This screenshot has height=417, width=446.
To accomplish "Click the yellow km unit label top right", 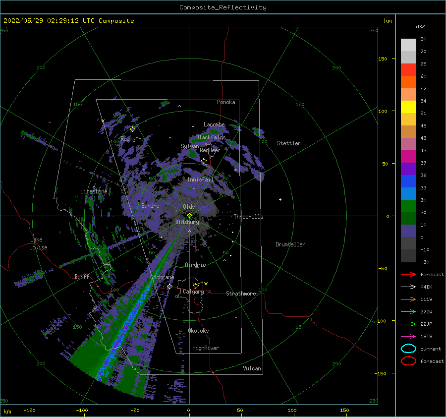I will pos(388,21).
